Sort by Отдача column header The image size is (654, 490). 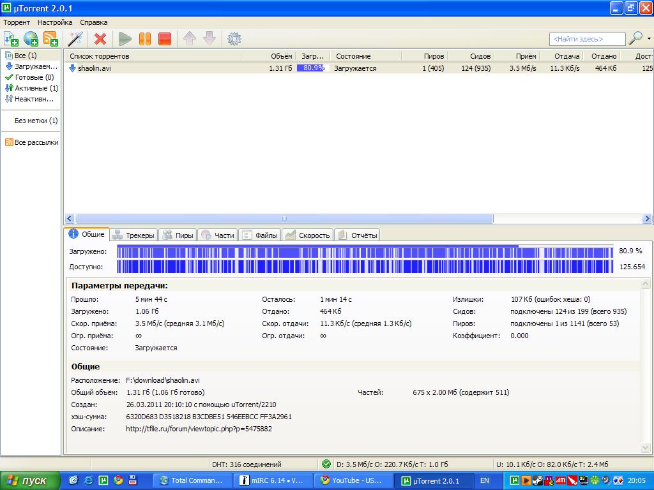coord(561,56)
